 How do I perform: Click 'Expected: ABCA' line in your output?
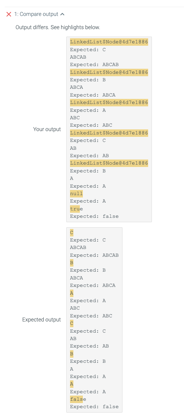93,95
